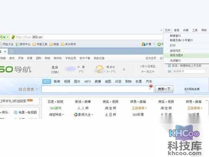Open 团购 in top navigation row
This screenshot has width=209, height=157.
click(x=38, y=58)
